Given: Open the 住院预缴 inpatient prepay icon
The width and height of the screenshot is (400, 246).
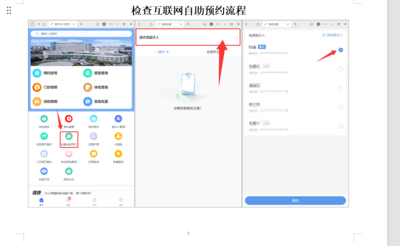Looking at the screenshot, I should pos(37,101).
